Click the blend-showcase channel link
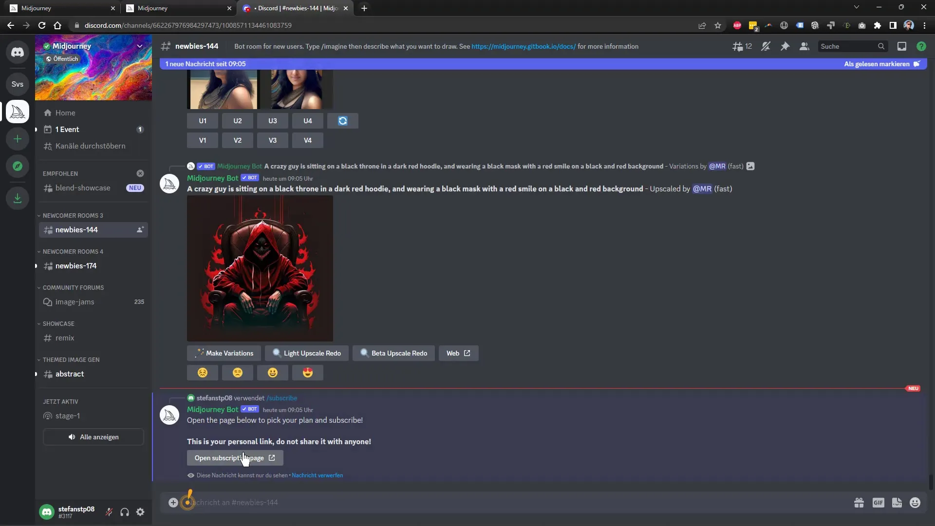 82,188
